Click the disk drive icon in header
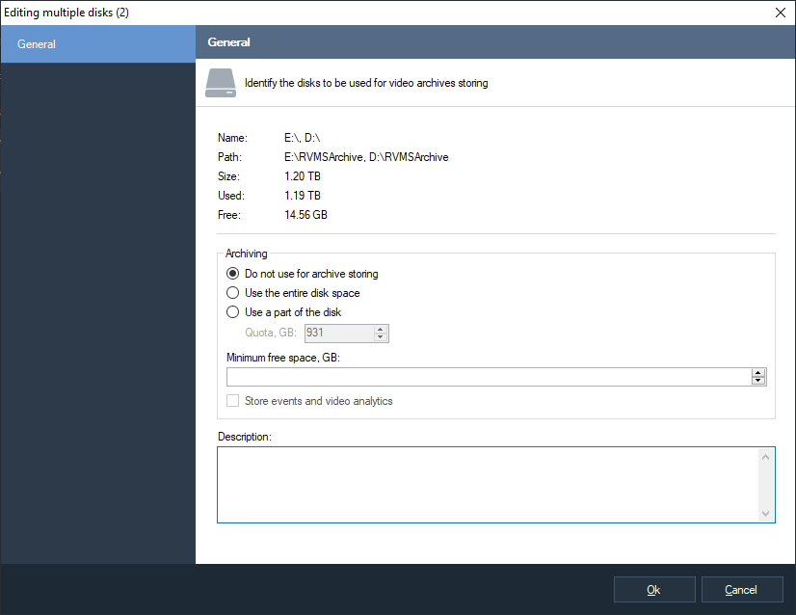Viewport: 796px width, 615px height. [x=220, y=83]
